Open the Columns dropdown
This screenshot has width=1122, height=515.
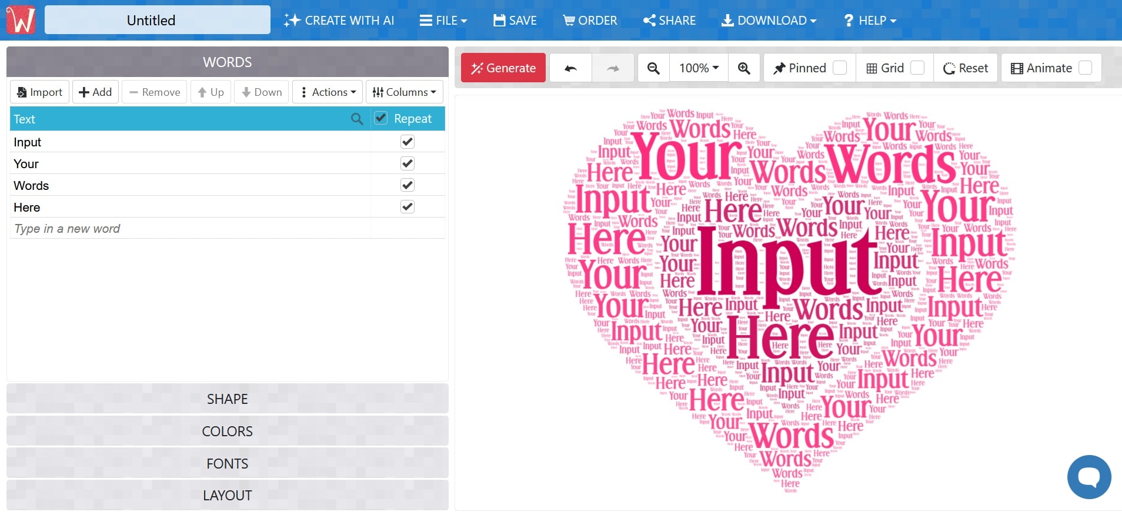point(405,92)
